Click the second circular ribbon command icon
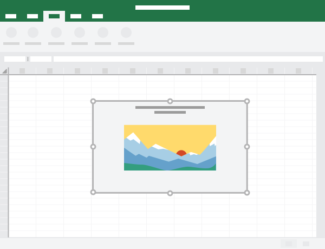Screen dimensions: 325x249 tap(33, 32)
